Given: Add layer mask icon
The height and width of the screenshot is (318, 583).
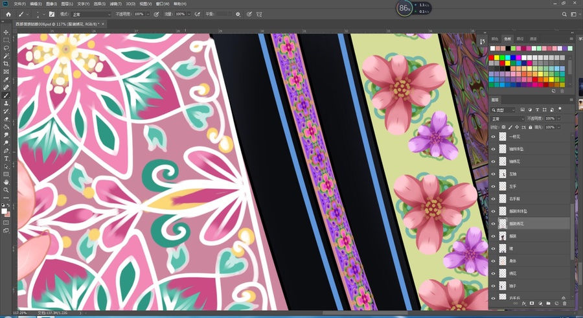Looking at the screenshot, I should (532, 304).
